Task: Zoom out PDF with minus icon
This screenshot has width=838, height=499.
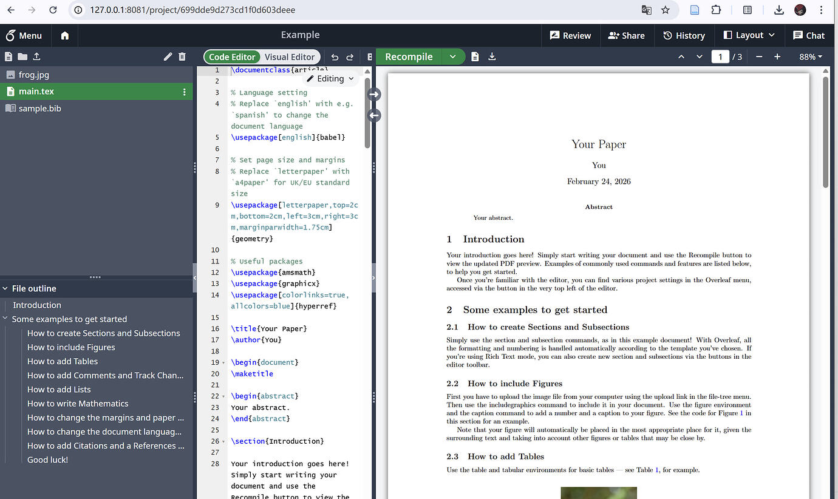Action: coord(759,56)
